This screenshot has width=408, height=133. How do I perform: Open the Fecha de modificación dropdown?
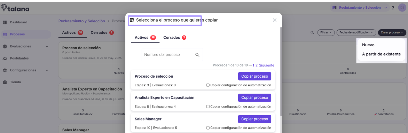[356, 32]
